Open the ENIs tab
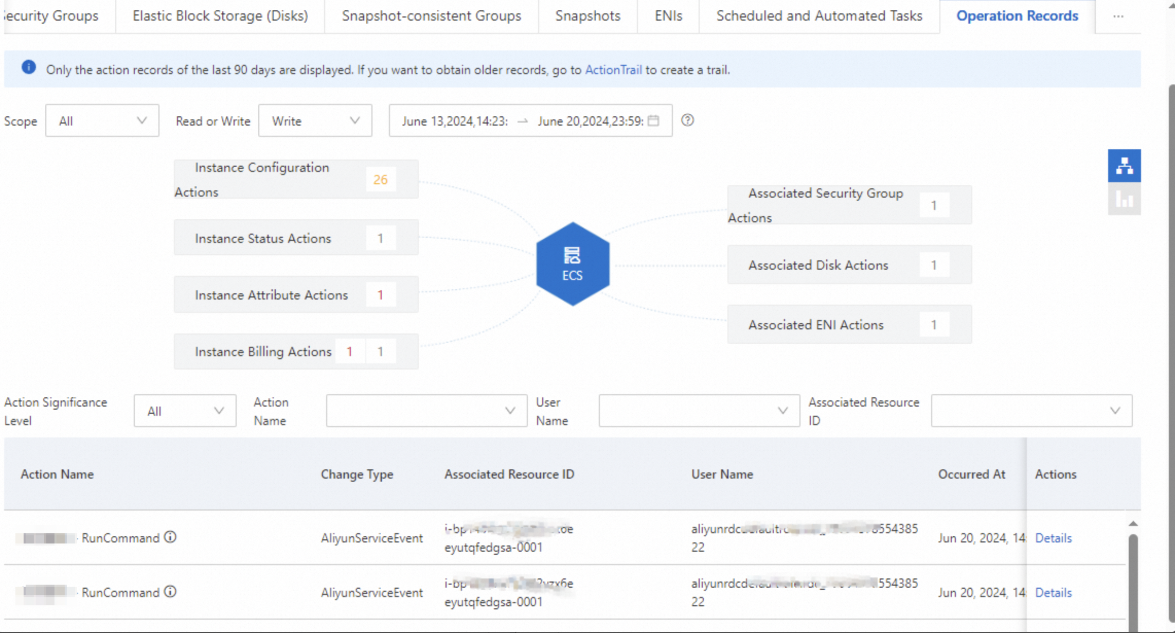Screen dimensions: 1175x633 pos(668,16)
